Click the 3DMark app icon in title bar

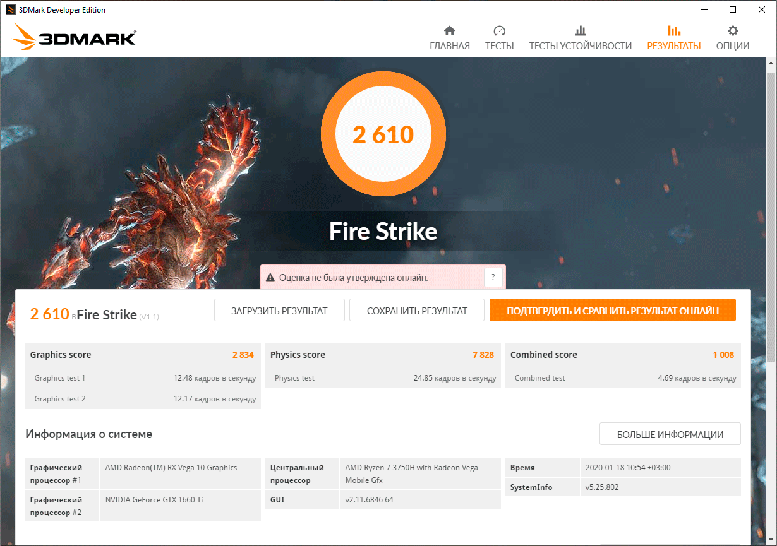11,9
